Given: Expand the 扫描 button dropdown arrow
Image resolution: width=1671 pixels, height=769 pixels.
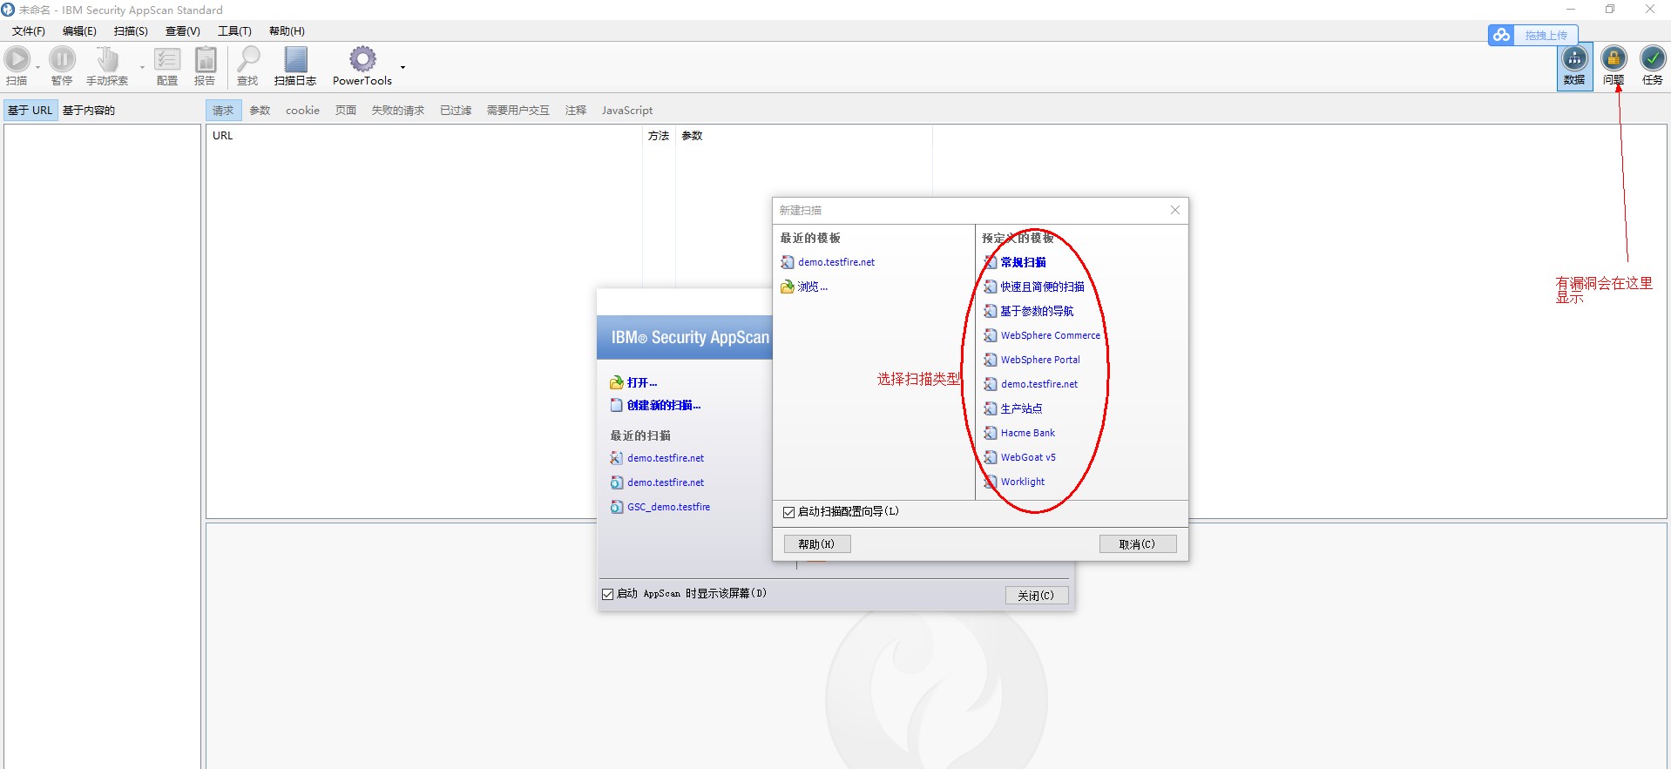Looking at the screenshot, I should click(37, 67).
